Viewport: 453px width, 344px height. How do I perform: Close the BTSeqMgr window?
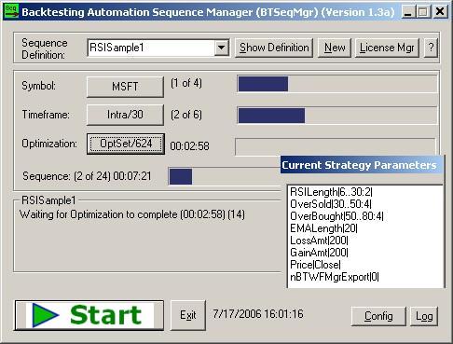point(440,12)
